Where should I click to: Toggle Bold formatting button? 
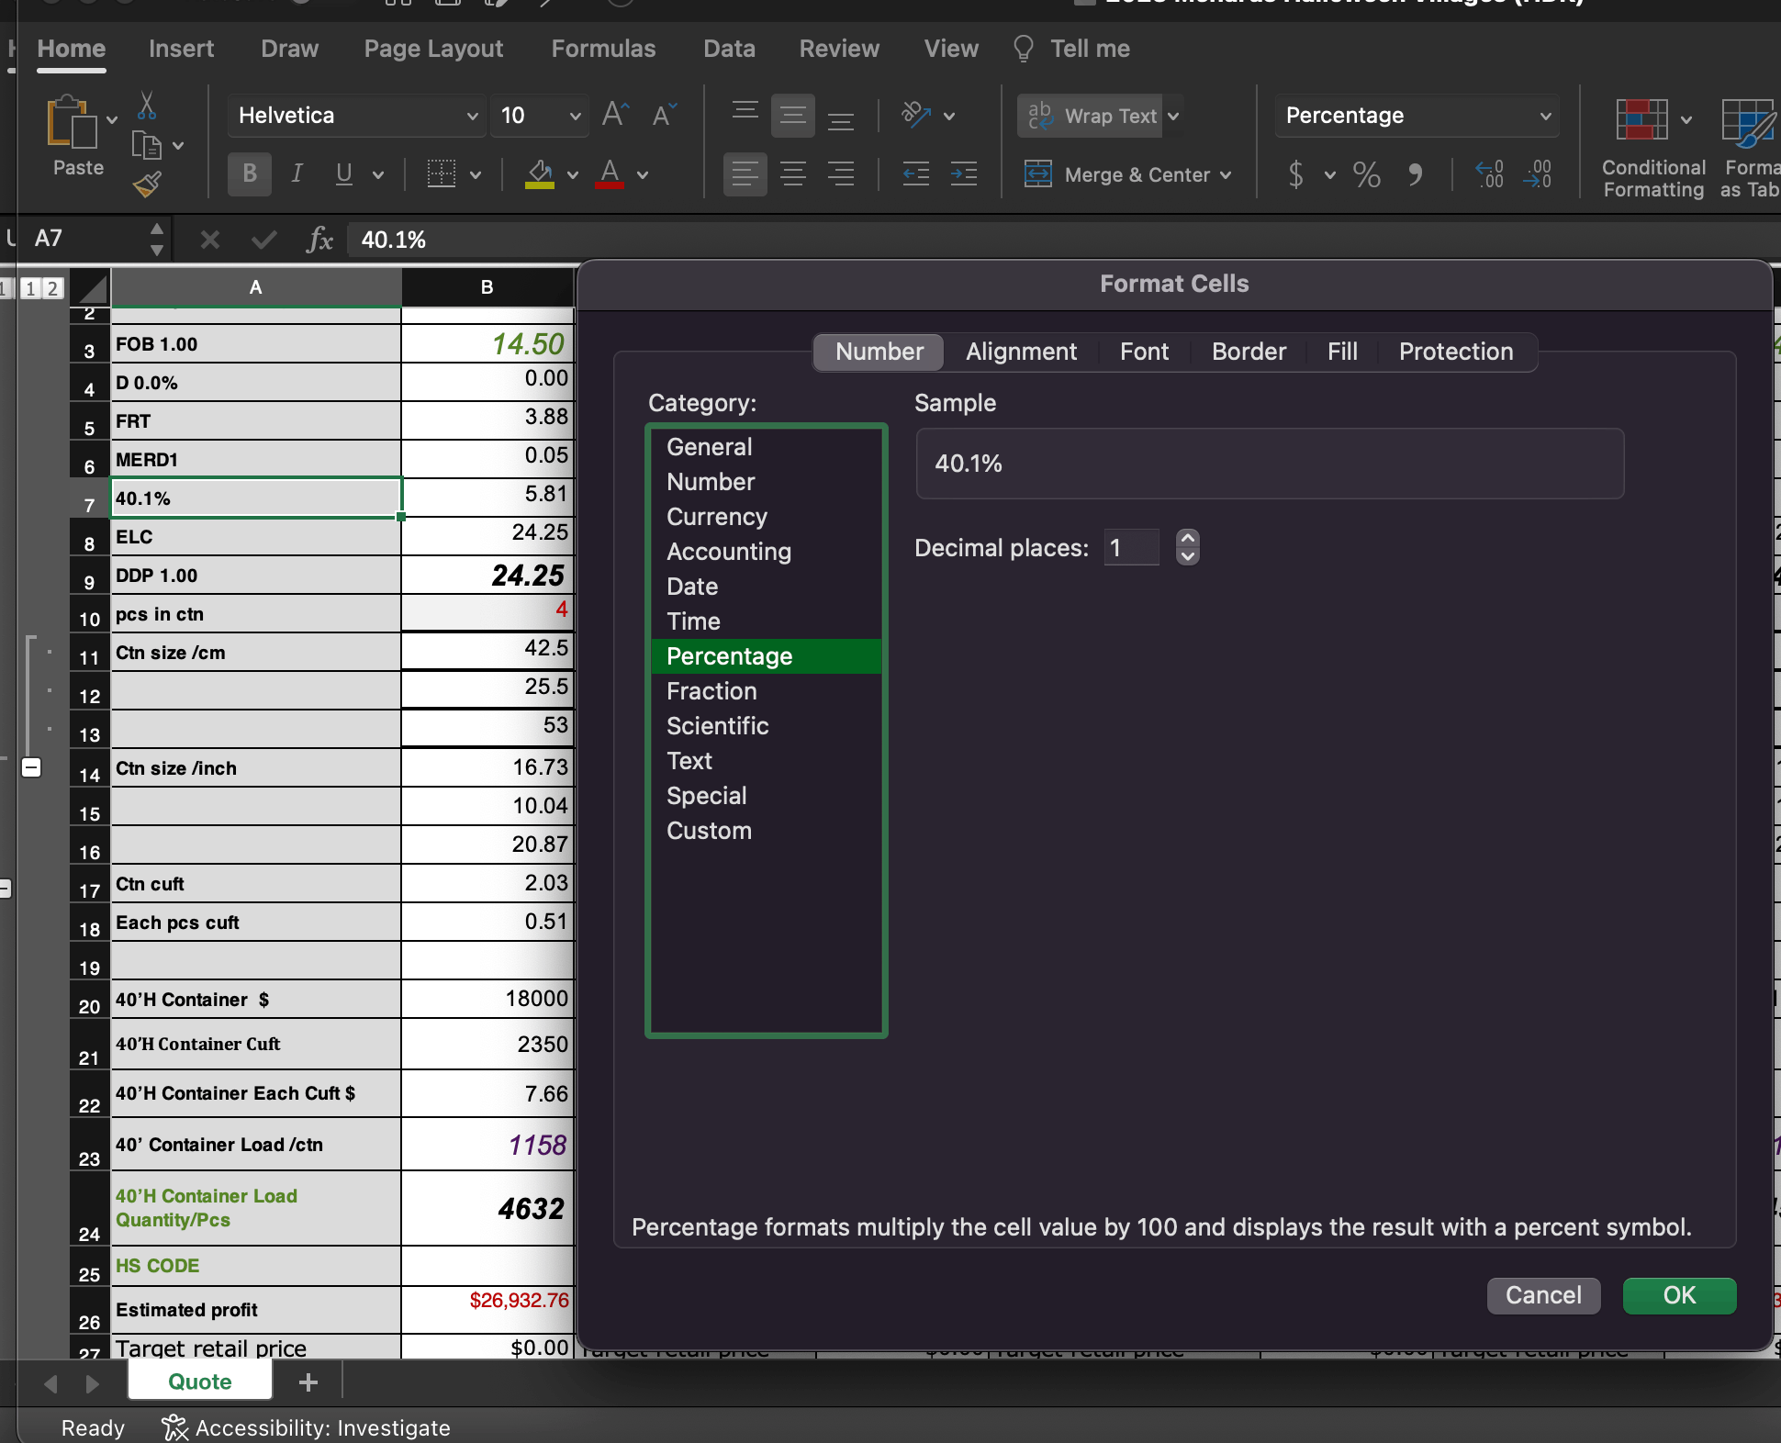click(249, 173)
